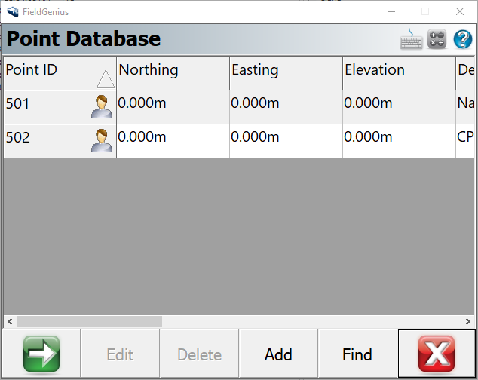Toggle sort triangle in Point ID header

(105, 78)
